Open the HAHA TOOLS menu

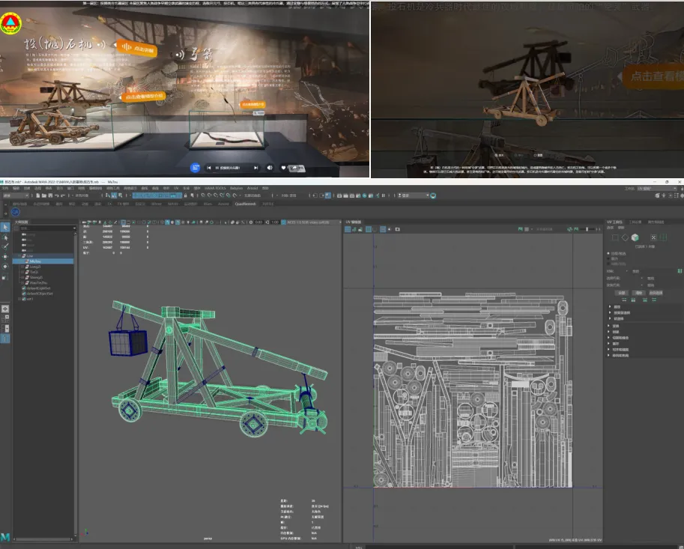click(214, 188)
